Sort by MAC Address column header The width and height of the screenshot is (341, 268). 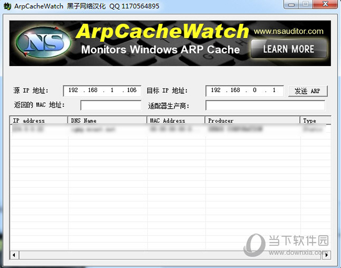tap(176, 121)
